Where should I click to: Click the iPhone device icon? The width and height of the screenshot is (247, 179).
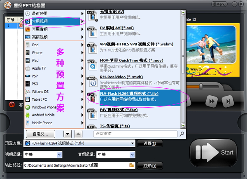click(28, 52)
